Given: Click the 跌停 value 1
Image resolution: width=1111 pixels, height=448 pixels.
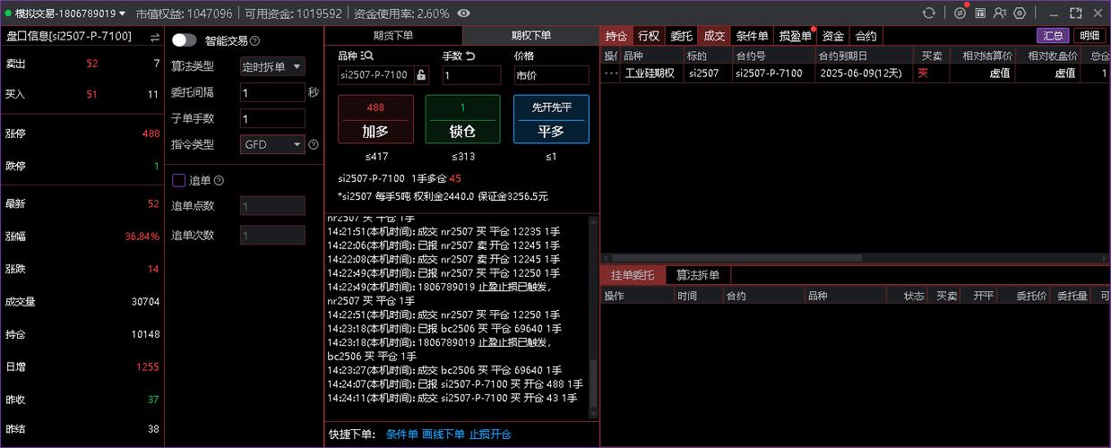Looking at the screenshot, I should [156, 166].
